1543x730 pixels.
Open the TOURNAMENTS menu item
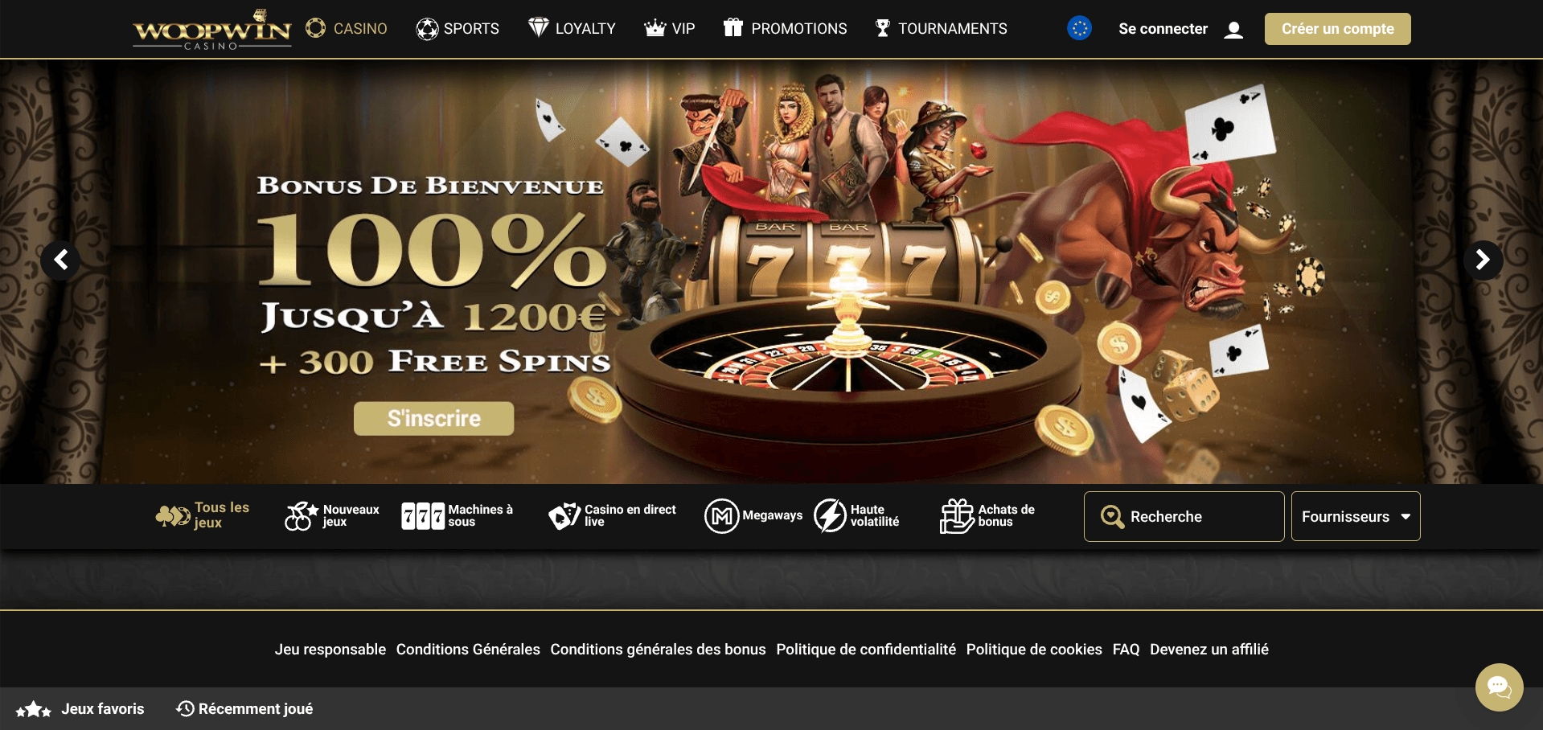[x=941, y=29]
